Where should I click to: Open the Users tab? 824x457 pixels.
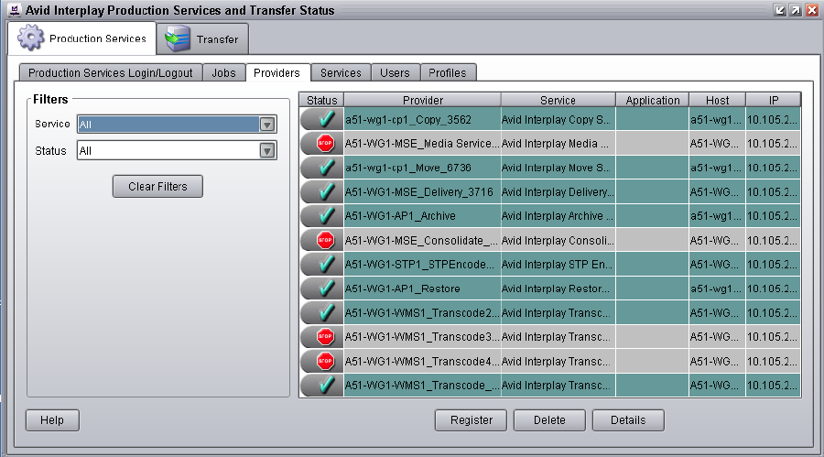[395, 72]
